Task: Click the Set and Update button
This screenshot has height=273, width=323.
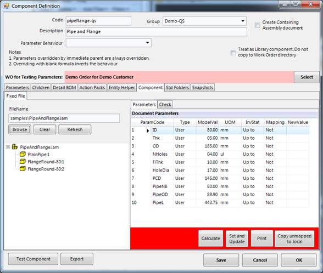Action: [x=237, y=238]
